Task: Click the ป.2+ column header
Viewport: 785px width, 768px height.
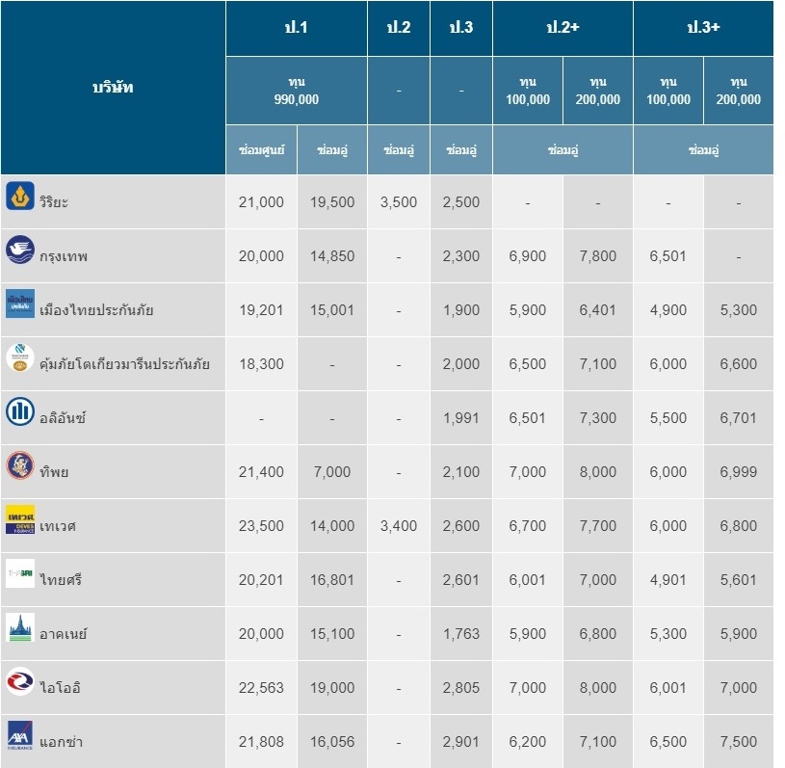Action: tap(563, 28)
